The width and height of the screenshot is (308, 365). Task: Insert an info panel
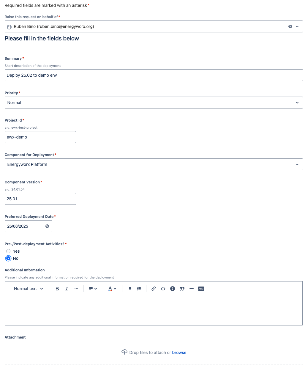pos(173,289)
